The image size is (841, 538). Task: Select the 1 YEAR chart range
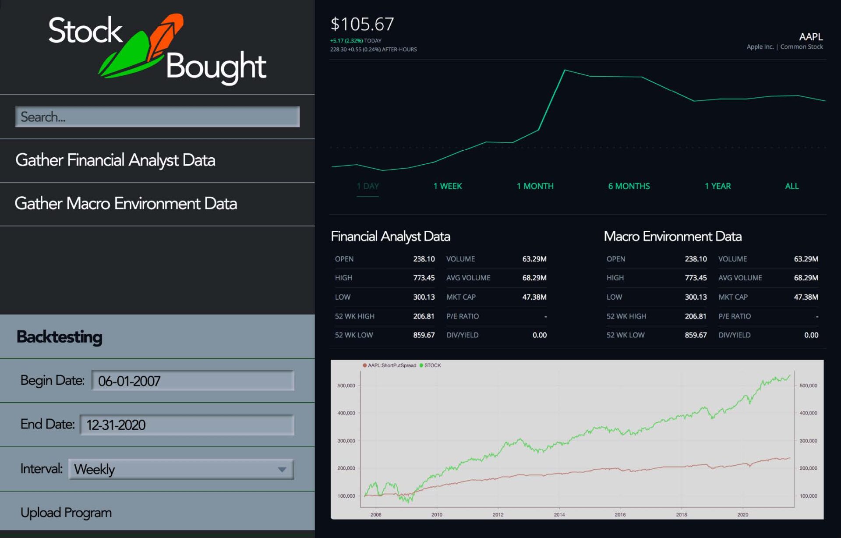click(x=717, y=186)
